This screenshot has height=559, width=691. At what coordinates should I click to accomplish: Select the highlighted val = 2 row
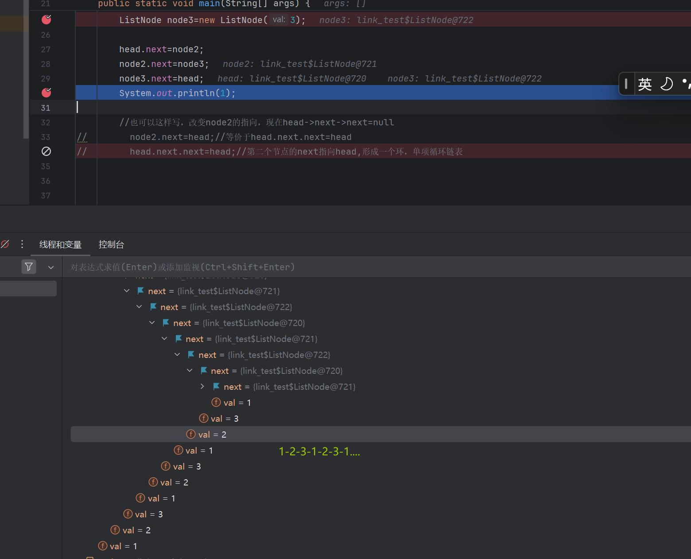pyautogui.click(x=354, y=435)
